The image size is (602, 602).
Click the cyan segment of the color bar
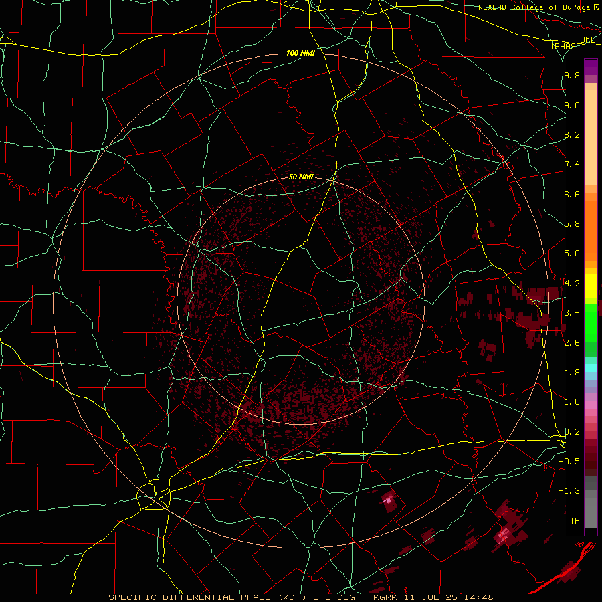click(x=591, y=367)
